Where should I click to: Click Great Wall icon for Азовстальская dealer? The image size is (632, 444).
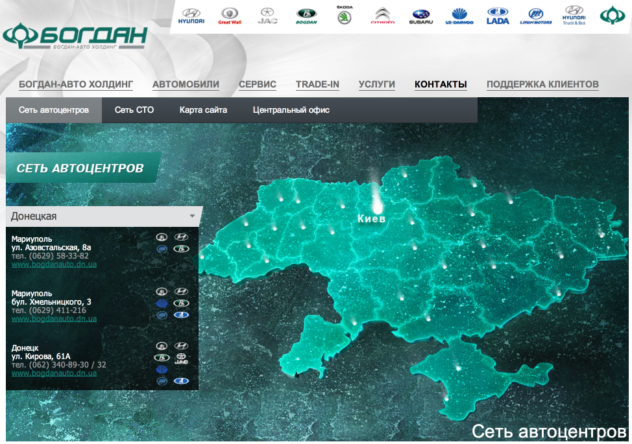pyautogui.click(x=162, y=237)
